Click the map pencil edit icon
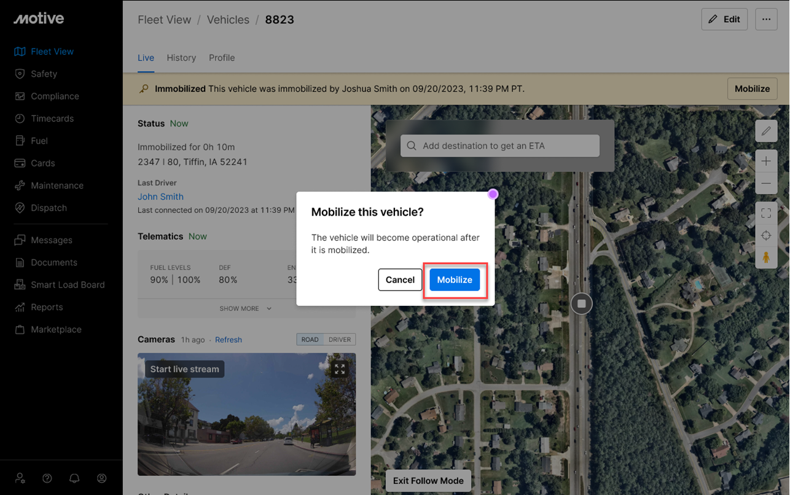 [x=766, y=131]
